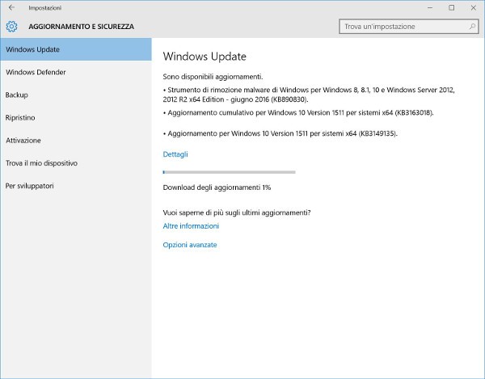Screen dimensions: 485x379
Task: Open the Attivazione section
Action: [76, 141]
